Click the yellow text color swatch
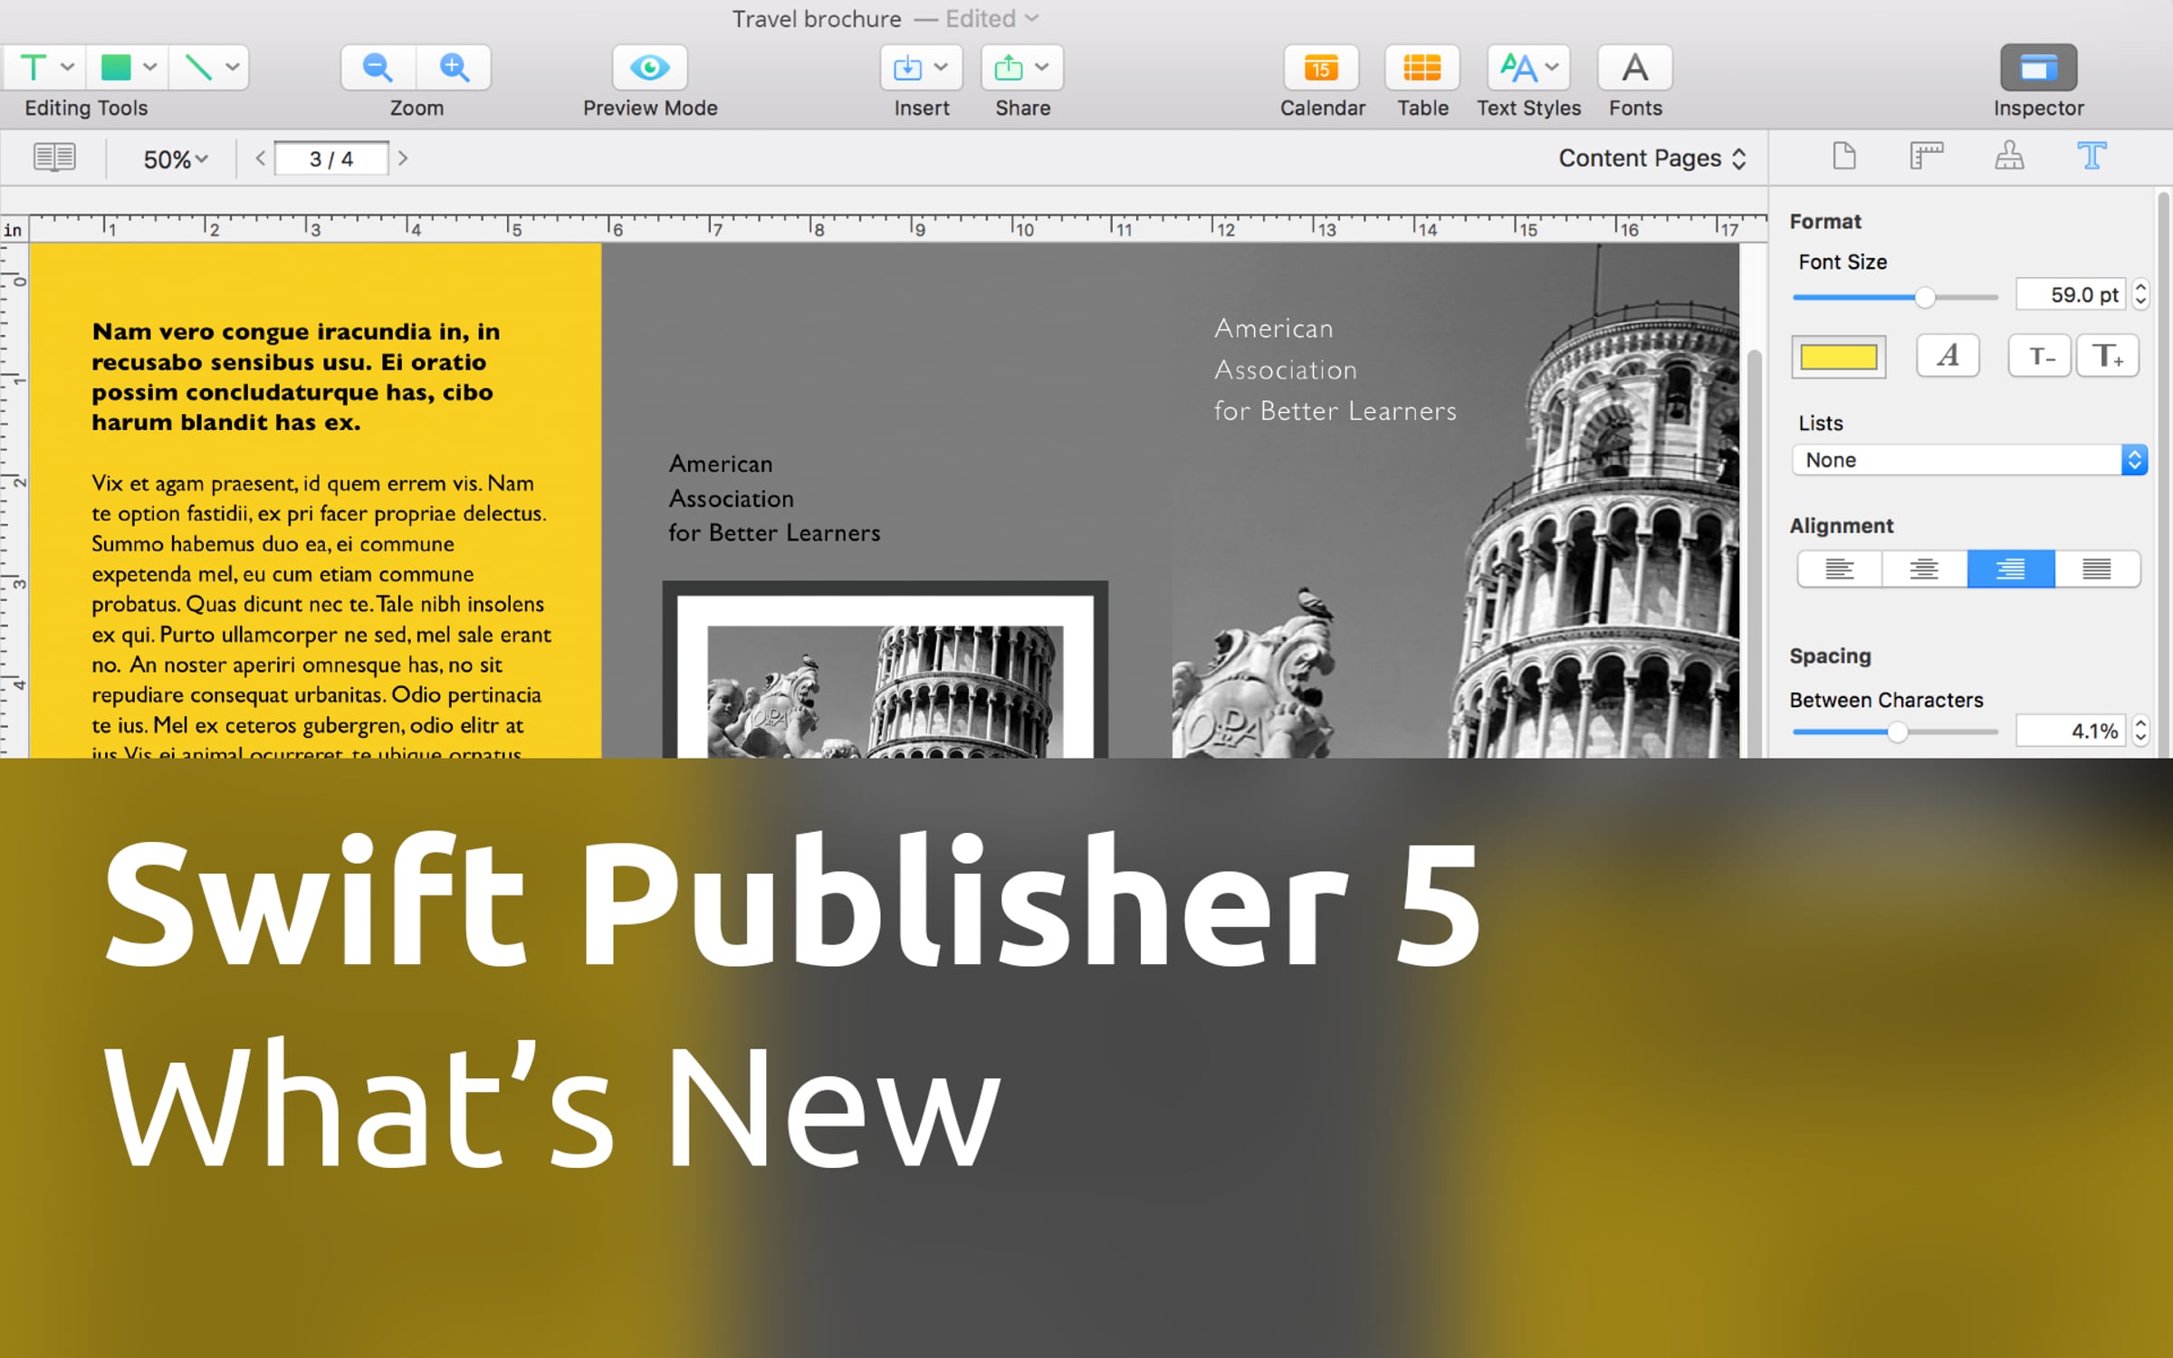2173x1358 pixels. [1838, 357]
